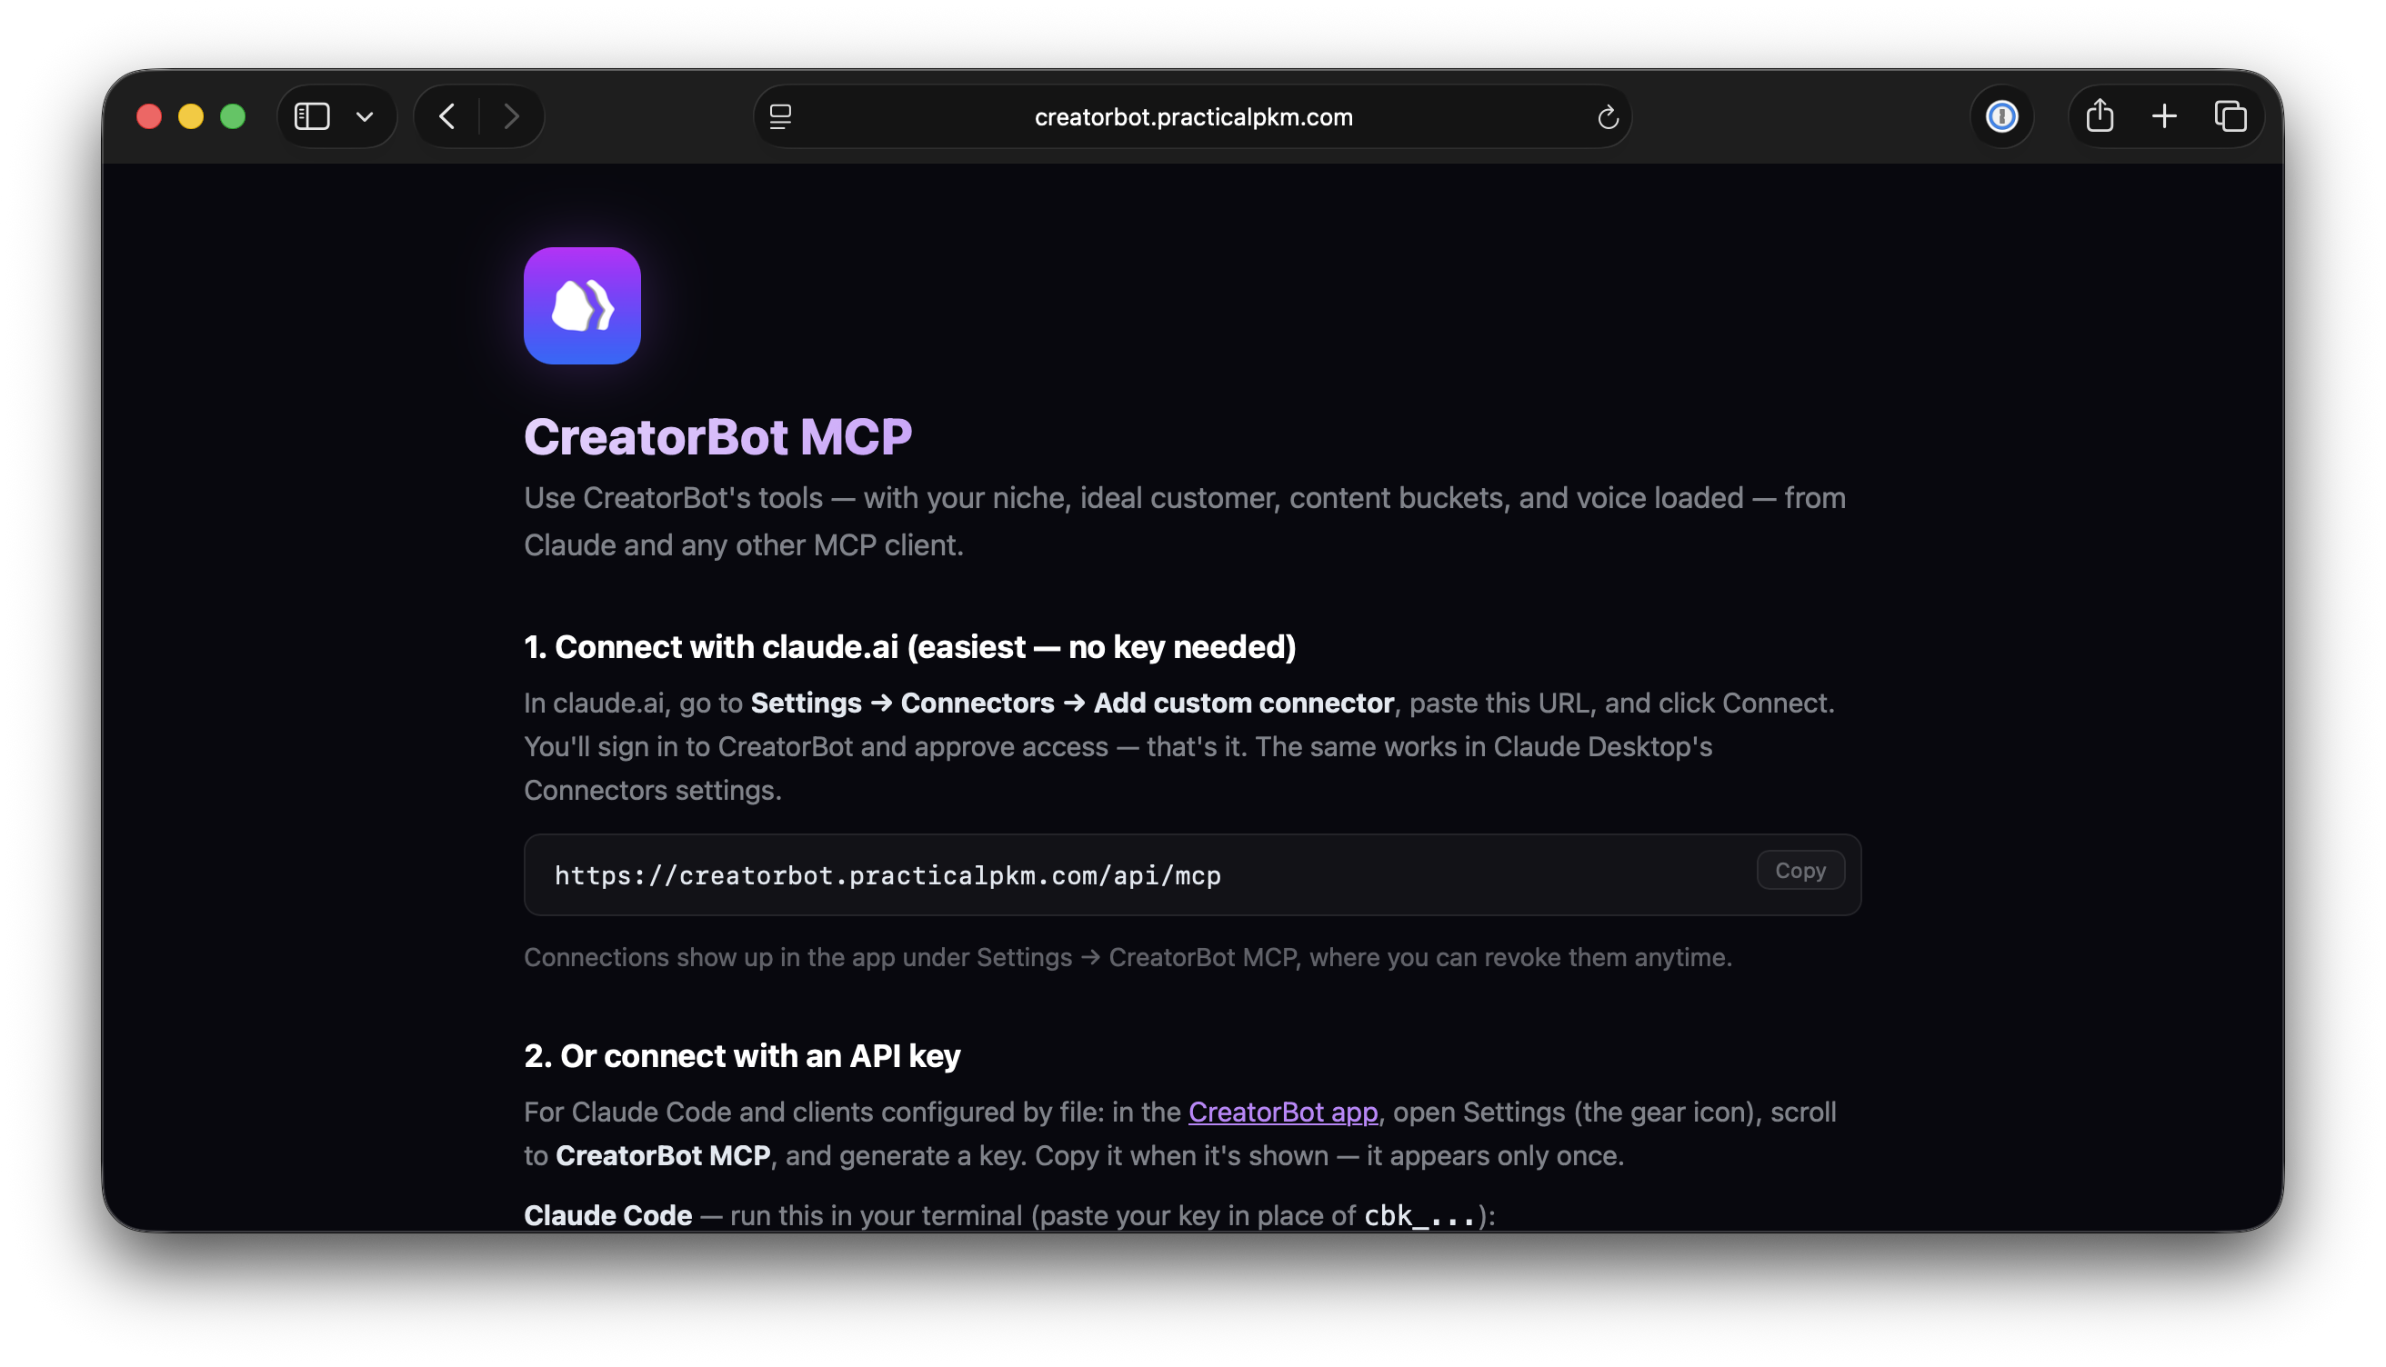Screen dimensions: 2386x1367
Task: Click the creatorbot.practicalpkm.com address bar
Action: pyautogui.click(x=1192, y=116)
